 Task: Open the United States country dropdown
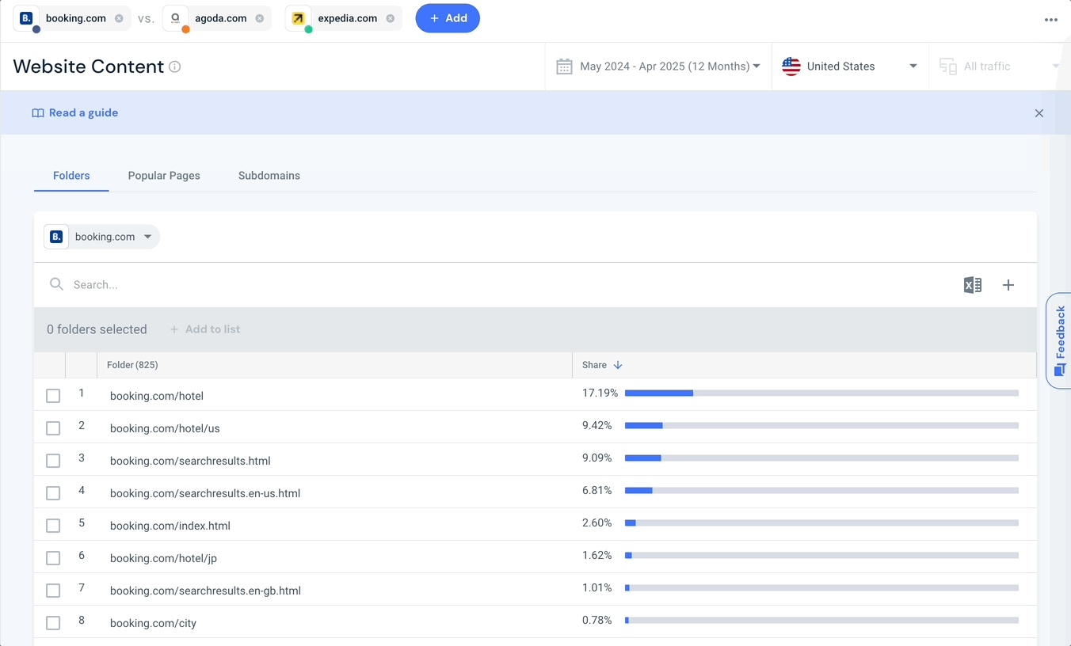coord(850,66)
